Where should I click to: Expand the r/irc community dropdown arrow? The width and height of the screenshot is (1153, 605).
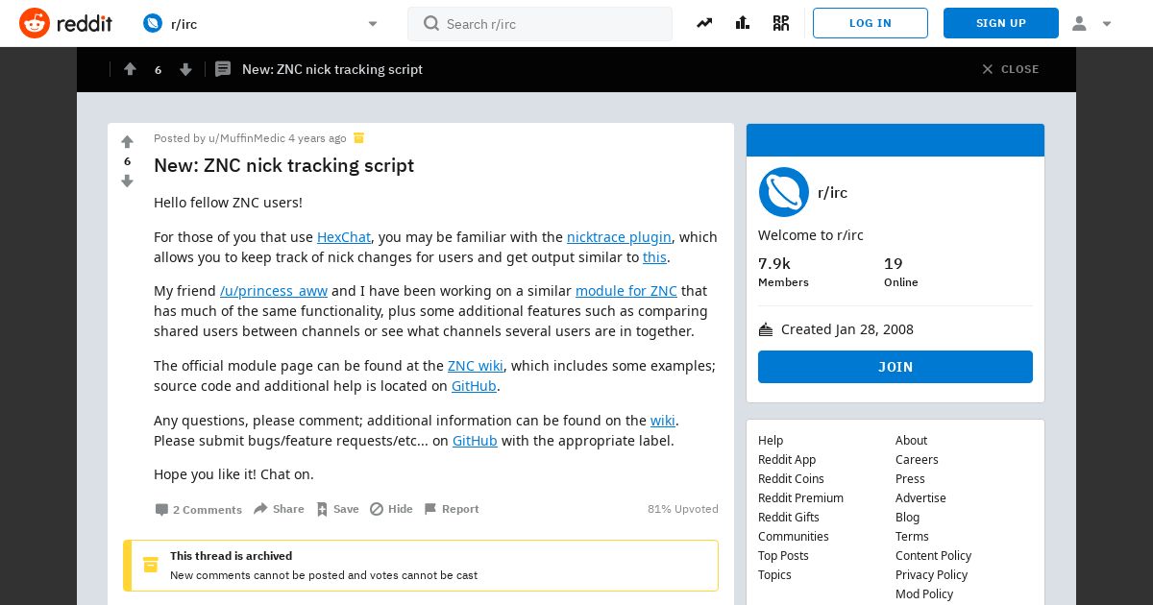pos(373,24)
